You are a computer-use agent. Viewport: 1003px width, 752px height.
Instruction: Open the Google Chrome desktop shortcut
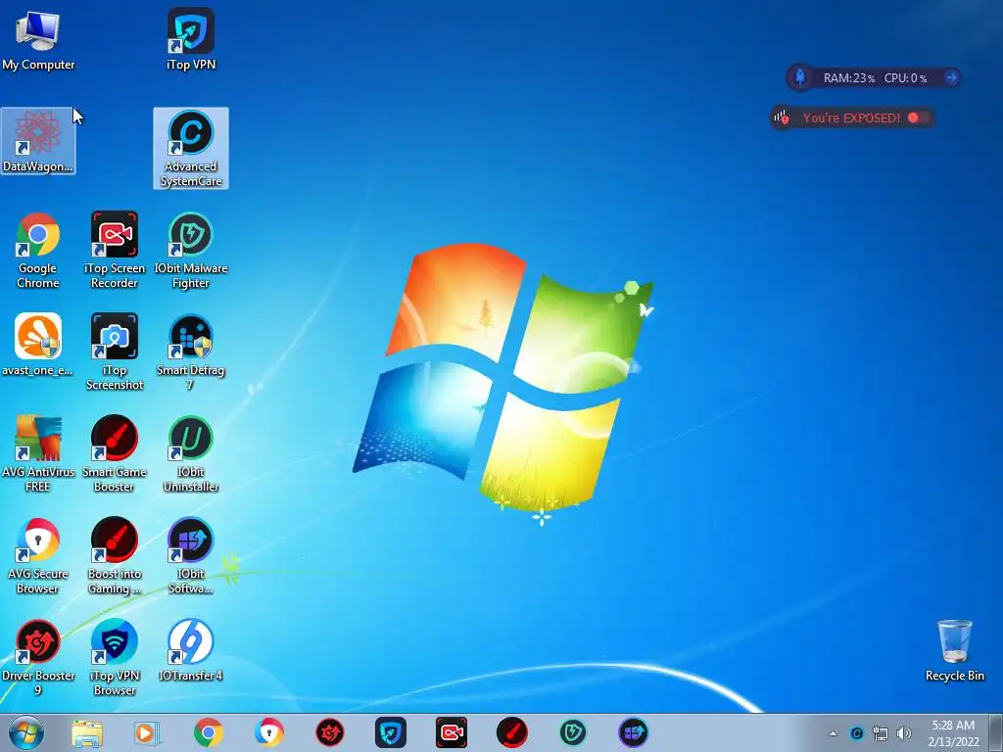coord(38,251)
